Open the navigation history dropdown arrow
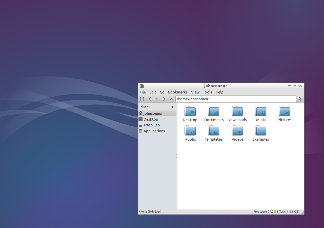324x228 pixels. point(156,99)
